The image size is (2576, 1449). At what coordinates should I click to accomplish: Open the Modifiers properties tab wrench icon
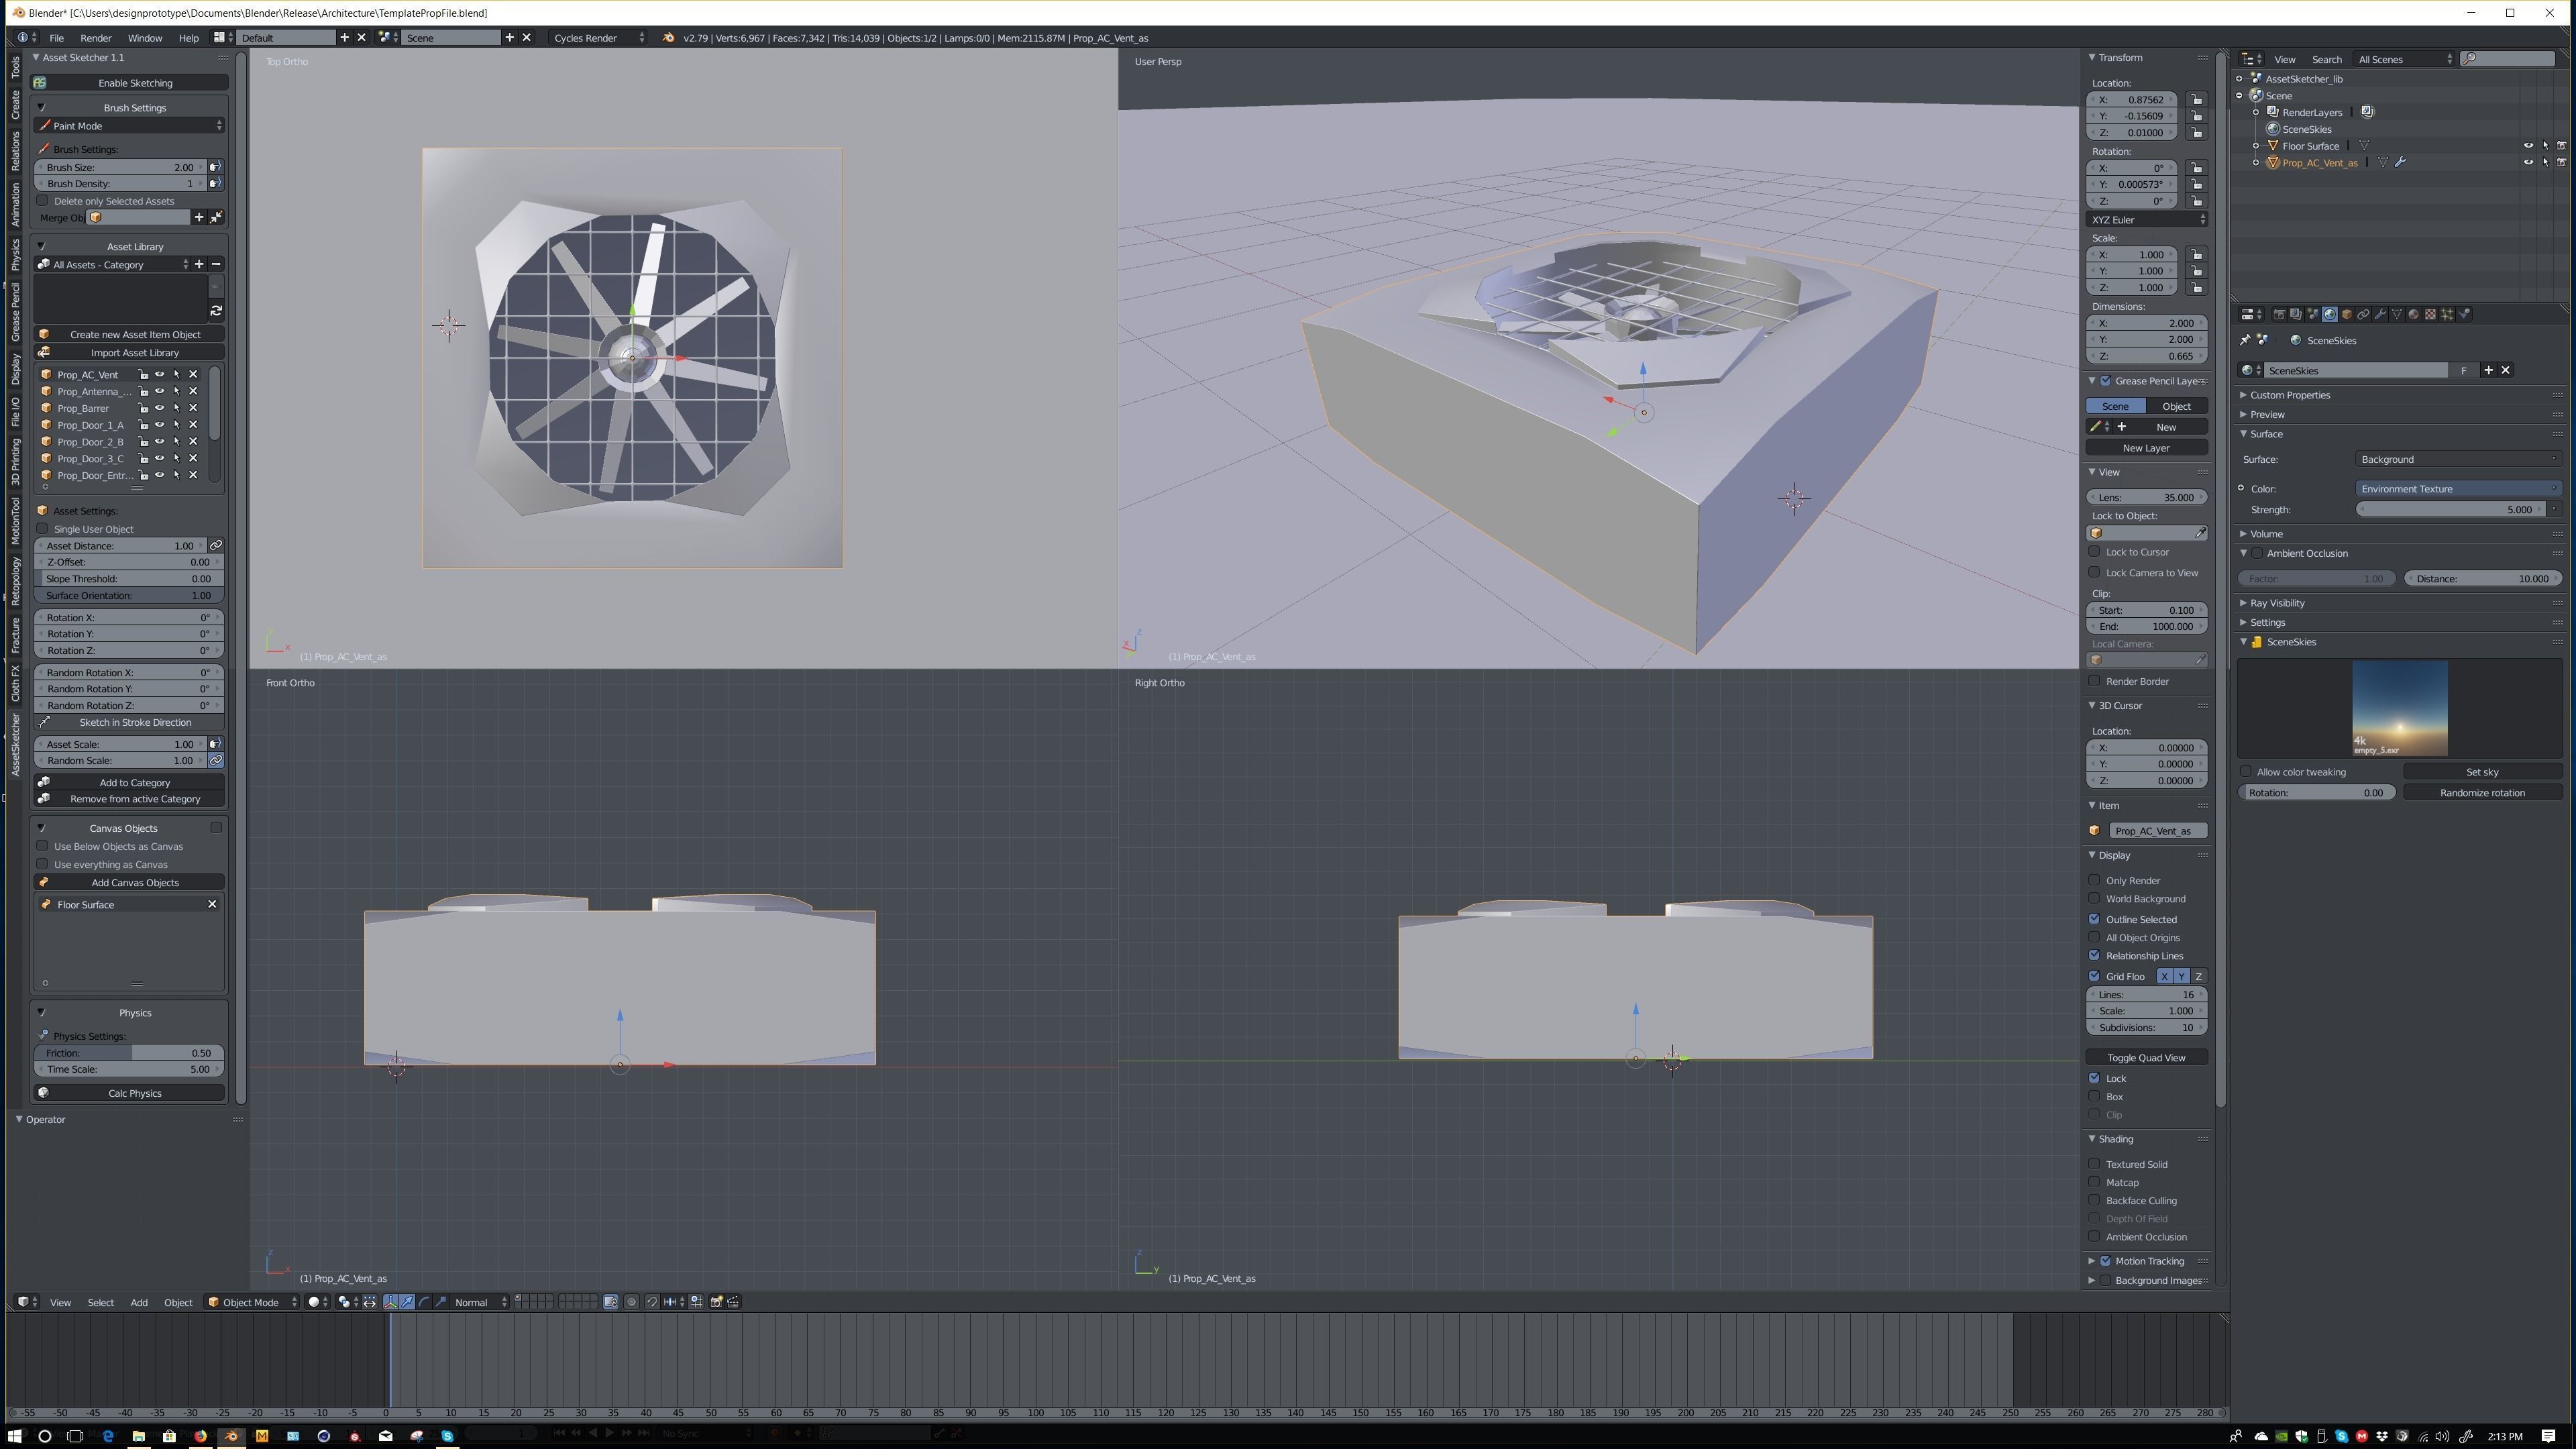click(x=2380, y=314)
